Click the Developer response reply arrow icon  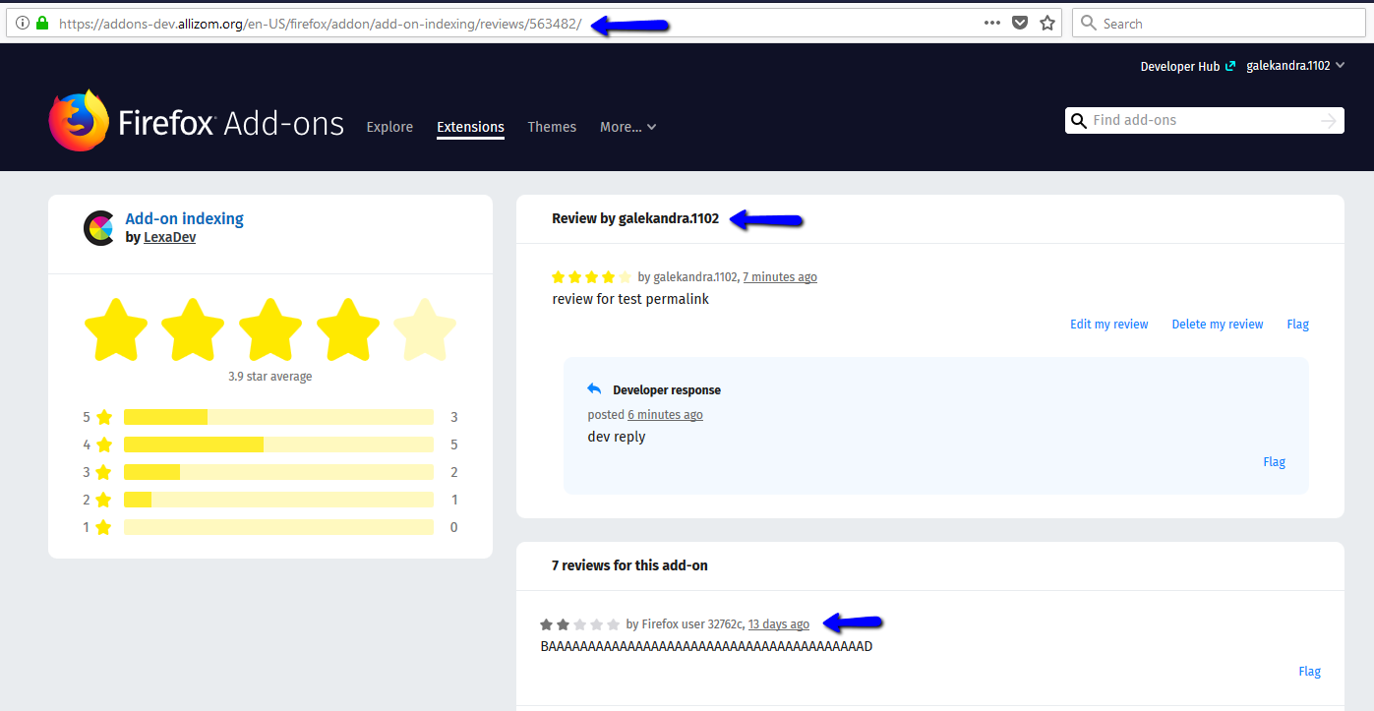click(594, 389)
